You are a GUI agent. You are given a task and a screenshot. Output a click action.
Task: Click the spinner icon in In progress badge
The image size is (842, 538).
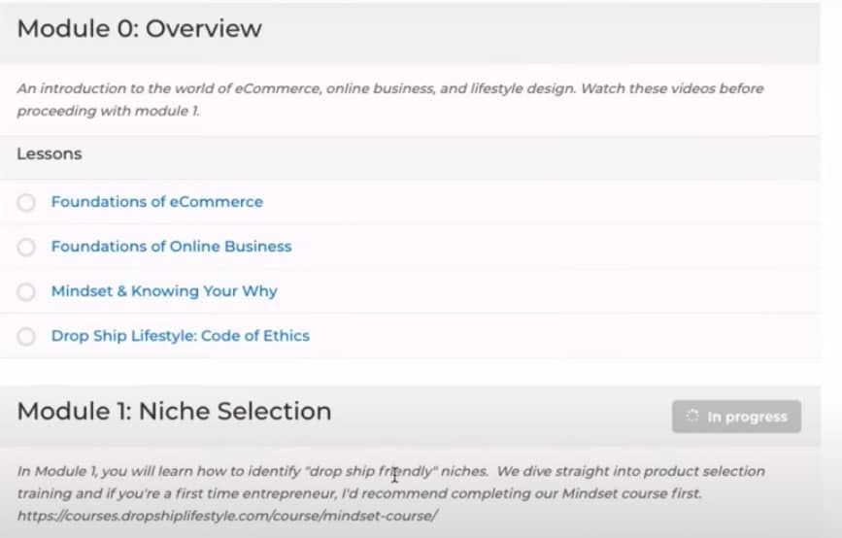(x=691, y=417)
